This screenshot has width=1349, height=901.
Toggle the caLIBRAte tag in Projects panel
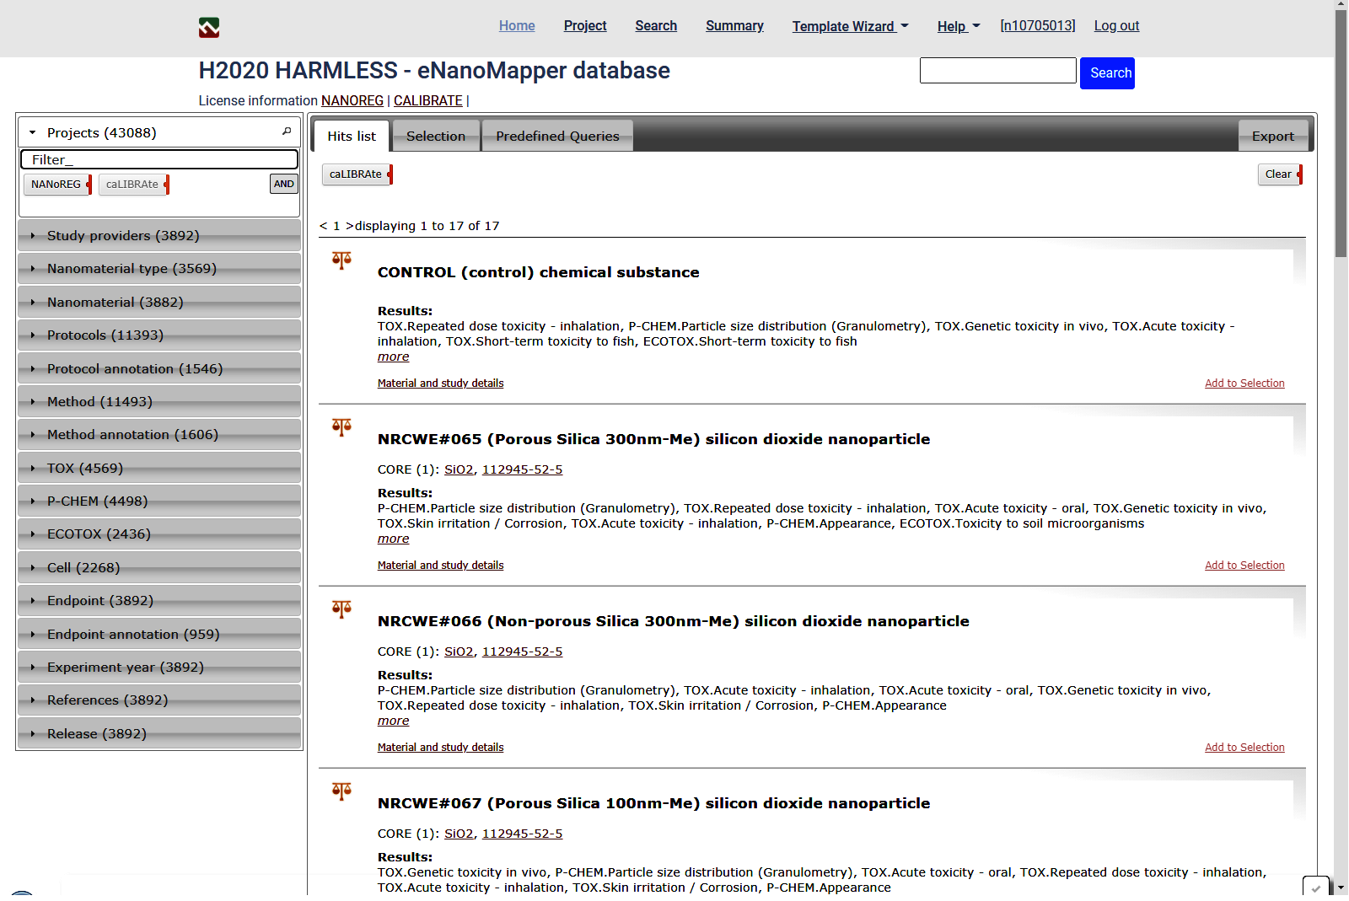(132, 185)
